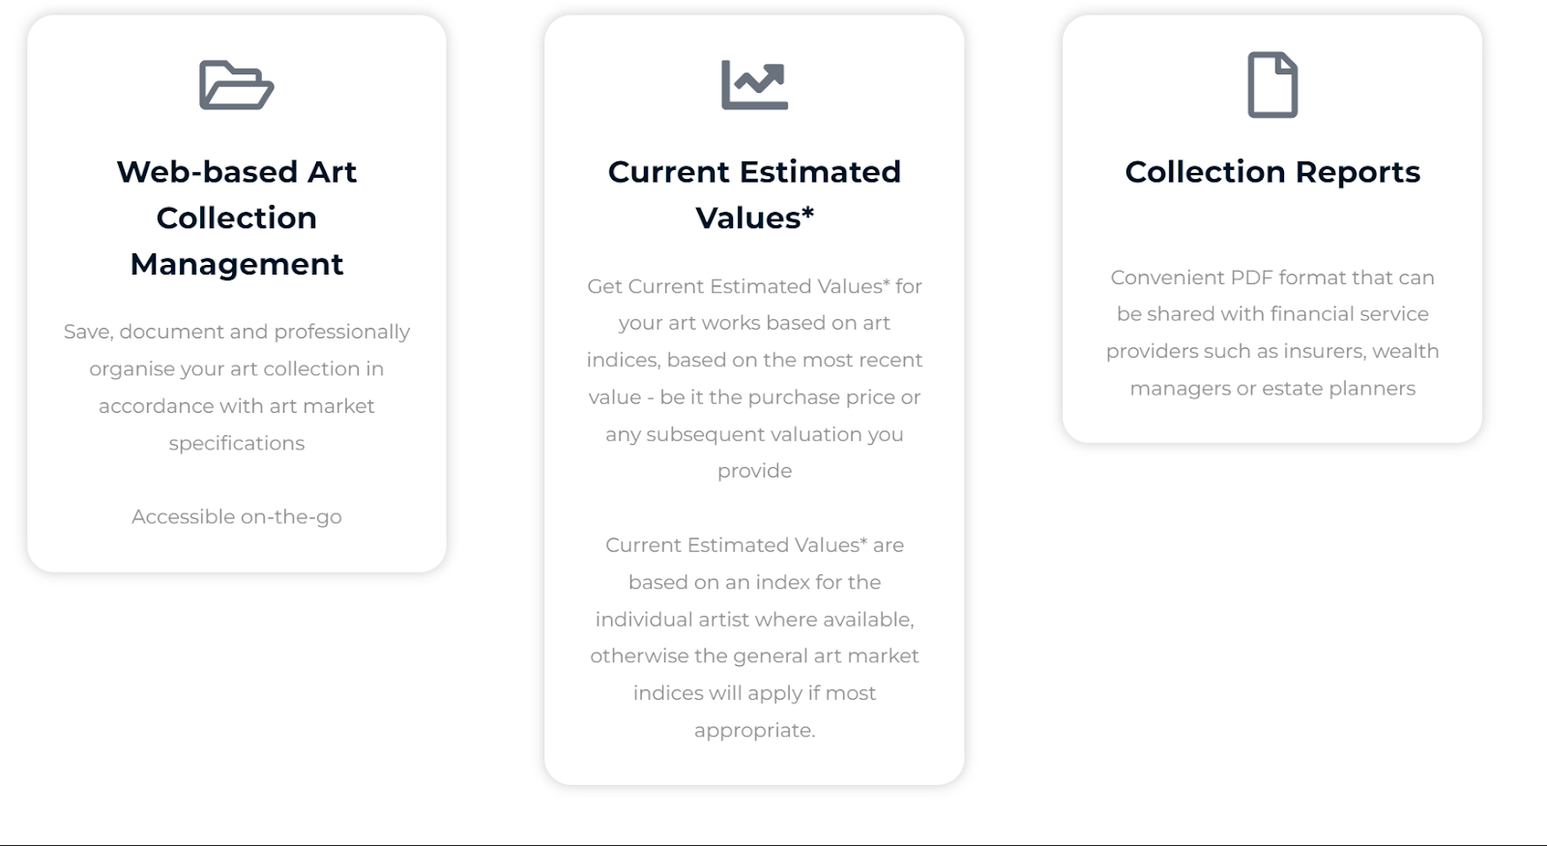The image size is (1547, 846).
Task: Click the 'Convenient PDF format' description text
Action: pyautogui.click(x=1272, y=333)
